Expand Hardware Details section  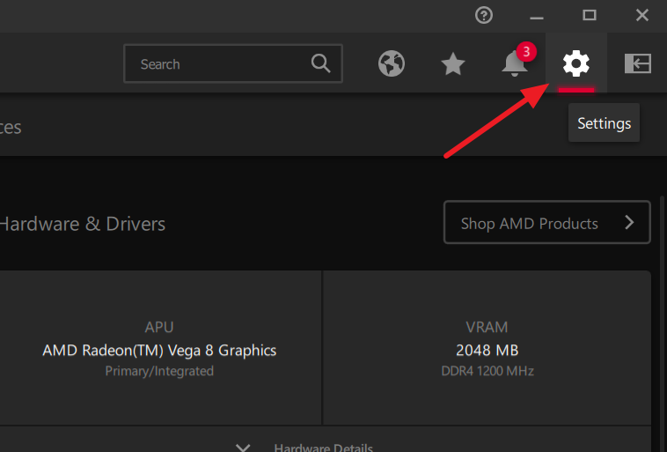click(x=304, y=447)
